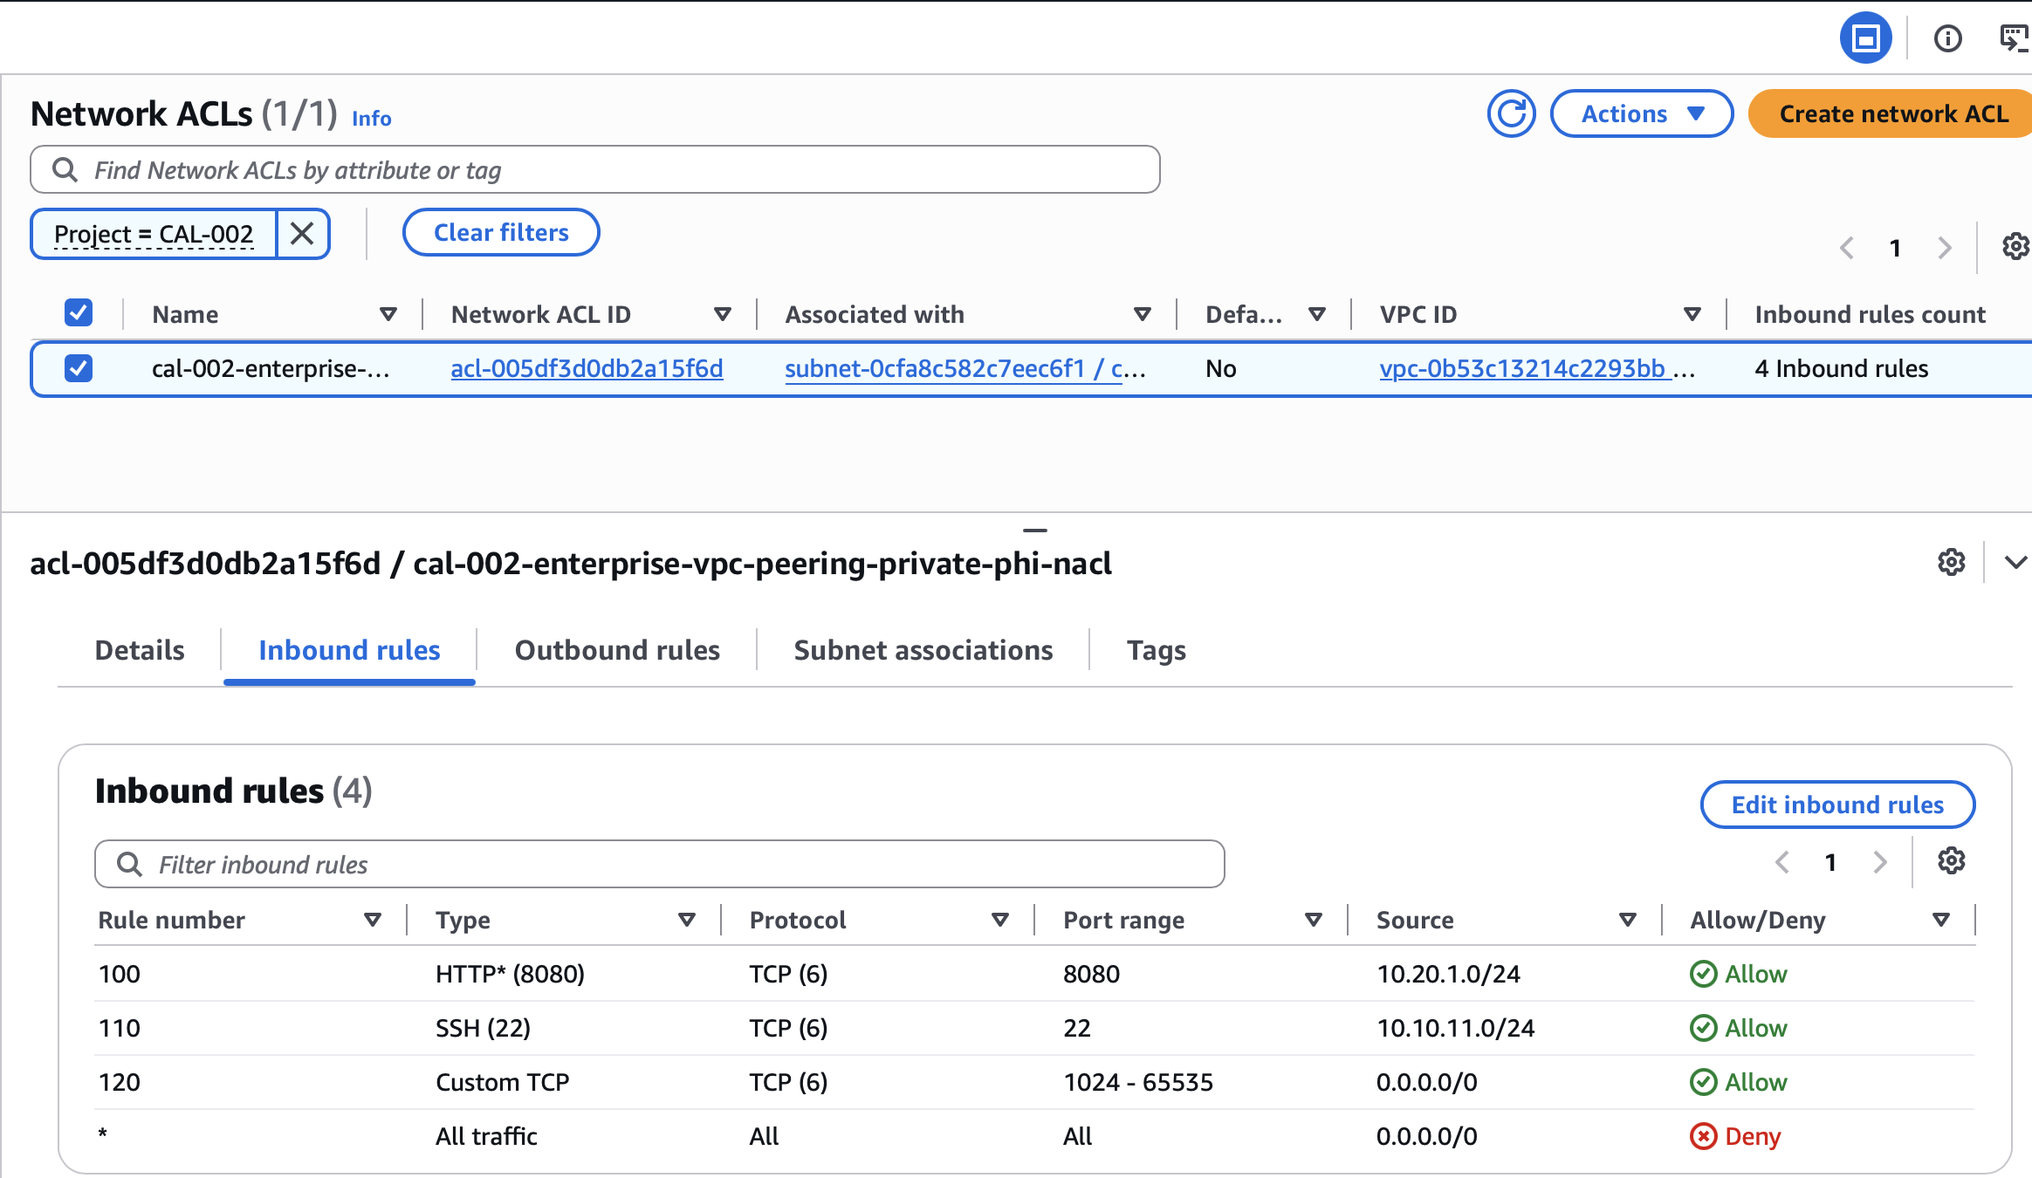This screenshot has width=2032, height=1178.
Task: Go to next page of Network ACLs
Action: (x=1944, y=248)
